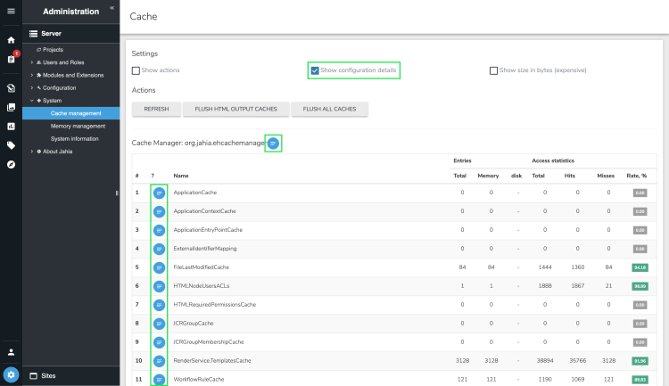Select Cache management menu item
Image resolution: width=669 pixels, height=386 pixels.
tap(70, 113)
